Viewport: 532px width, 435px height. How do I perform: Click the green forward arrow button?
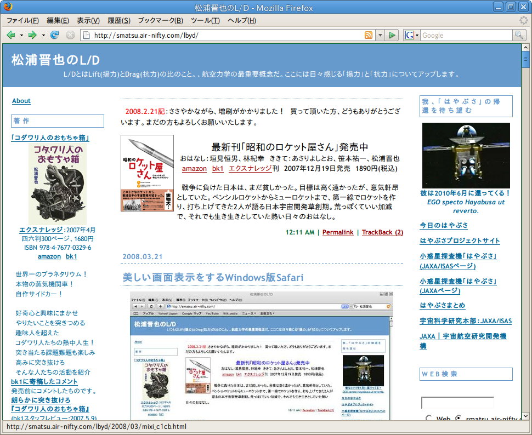[32, 35]
